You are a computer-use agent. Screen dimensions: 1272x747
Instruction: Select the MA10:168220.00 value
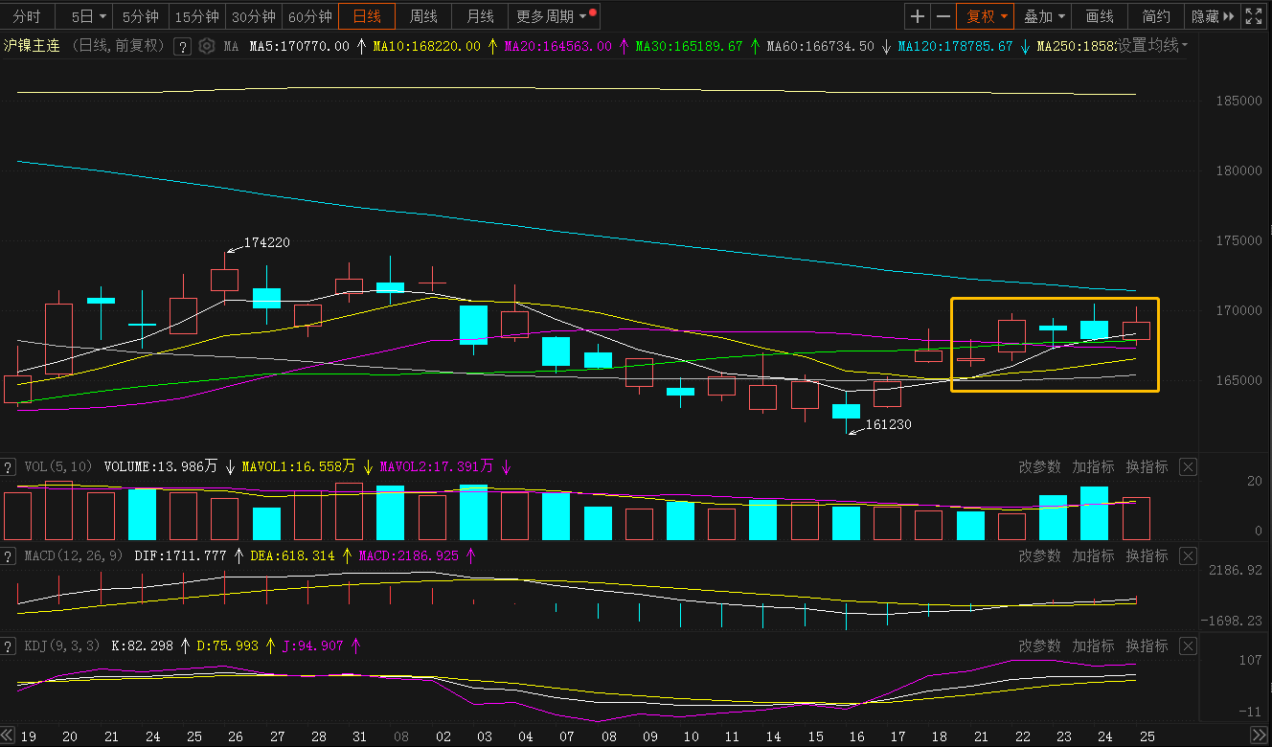[427, 46]
